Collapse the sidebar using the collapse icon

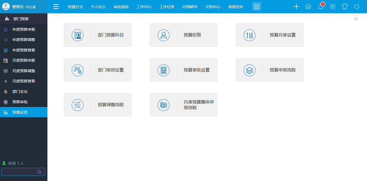coord(56,6)
